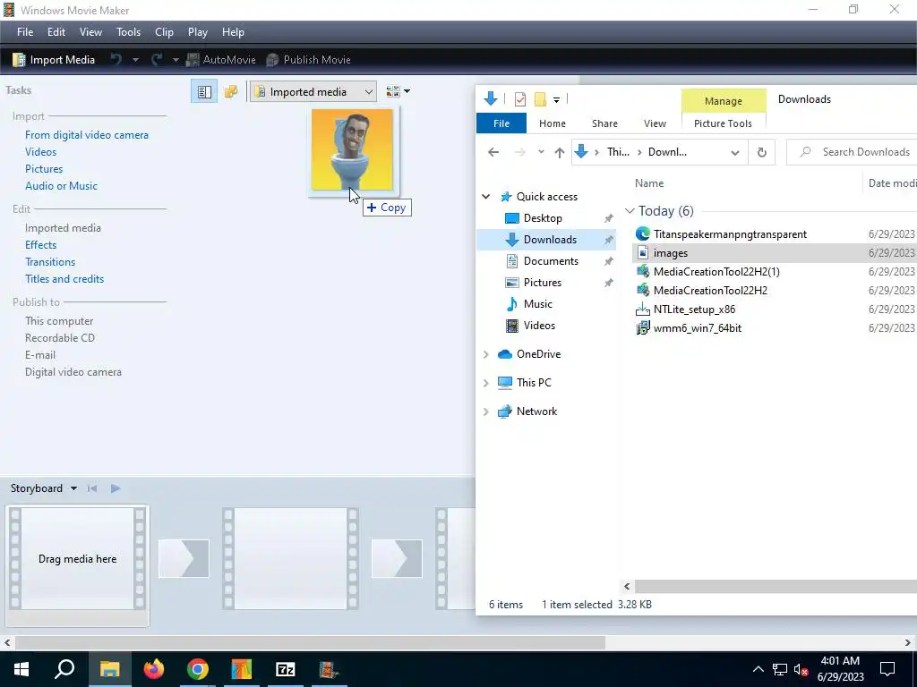
Task: Open the Undo history dropdown arrow
Action: pos(135,60)
